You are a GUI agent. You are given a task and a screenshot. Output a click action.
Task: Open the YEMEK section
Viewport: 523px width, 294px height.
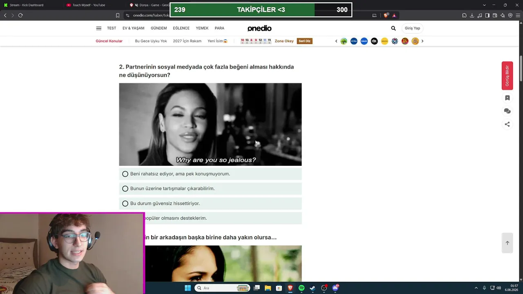click(202, 28)
